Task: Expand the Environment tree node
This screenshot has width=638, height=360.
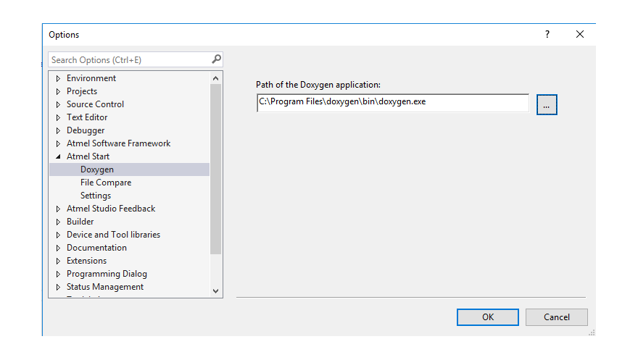Action: tap(59, 78)
